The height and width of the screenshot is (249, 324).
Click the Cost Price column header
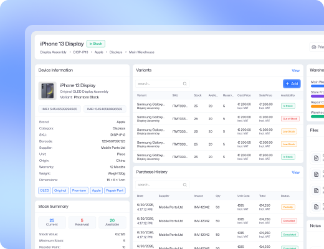(x=244, y=95)
